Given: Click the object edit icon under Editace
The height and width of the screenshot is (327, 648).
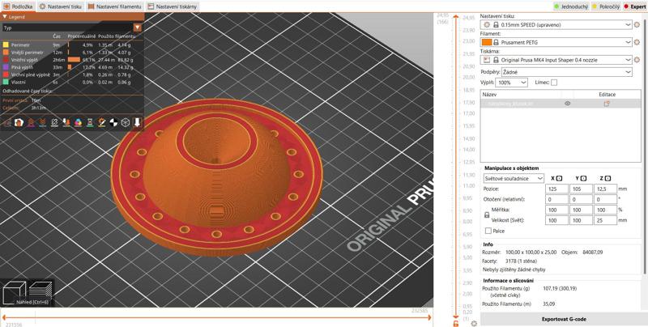Looking at the screenshot, I should 607,104.
